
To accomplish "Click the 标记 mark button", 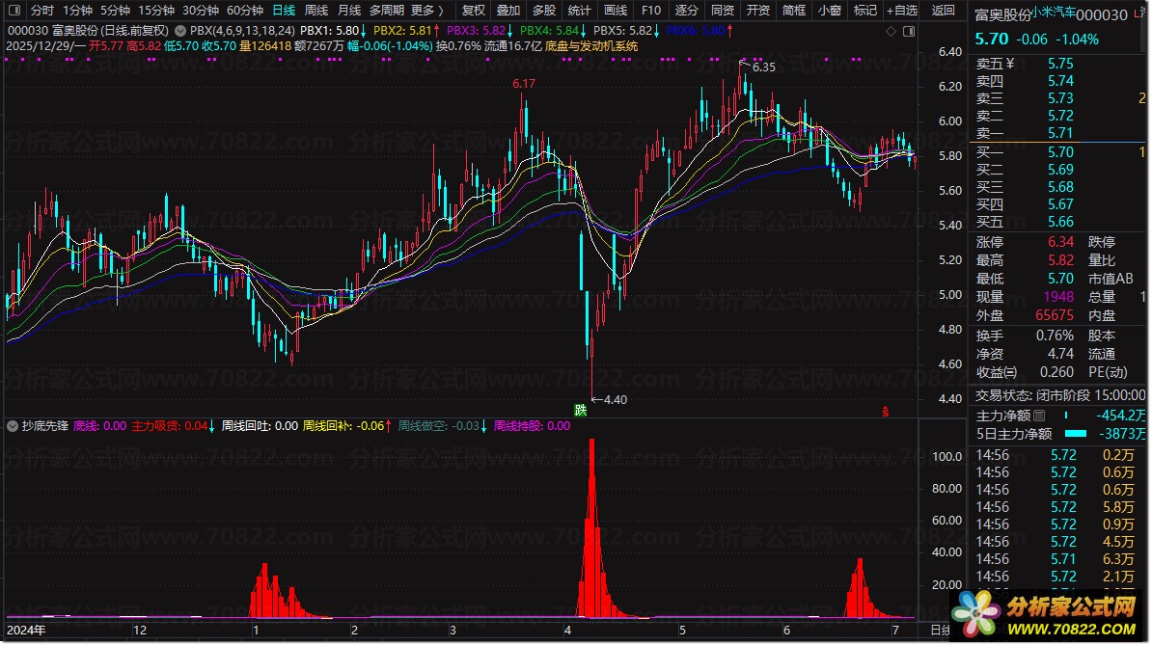I will click(864, 11).
